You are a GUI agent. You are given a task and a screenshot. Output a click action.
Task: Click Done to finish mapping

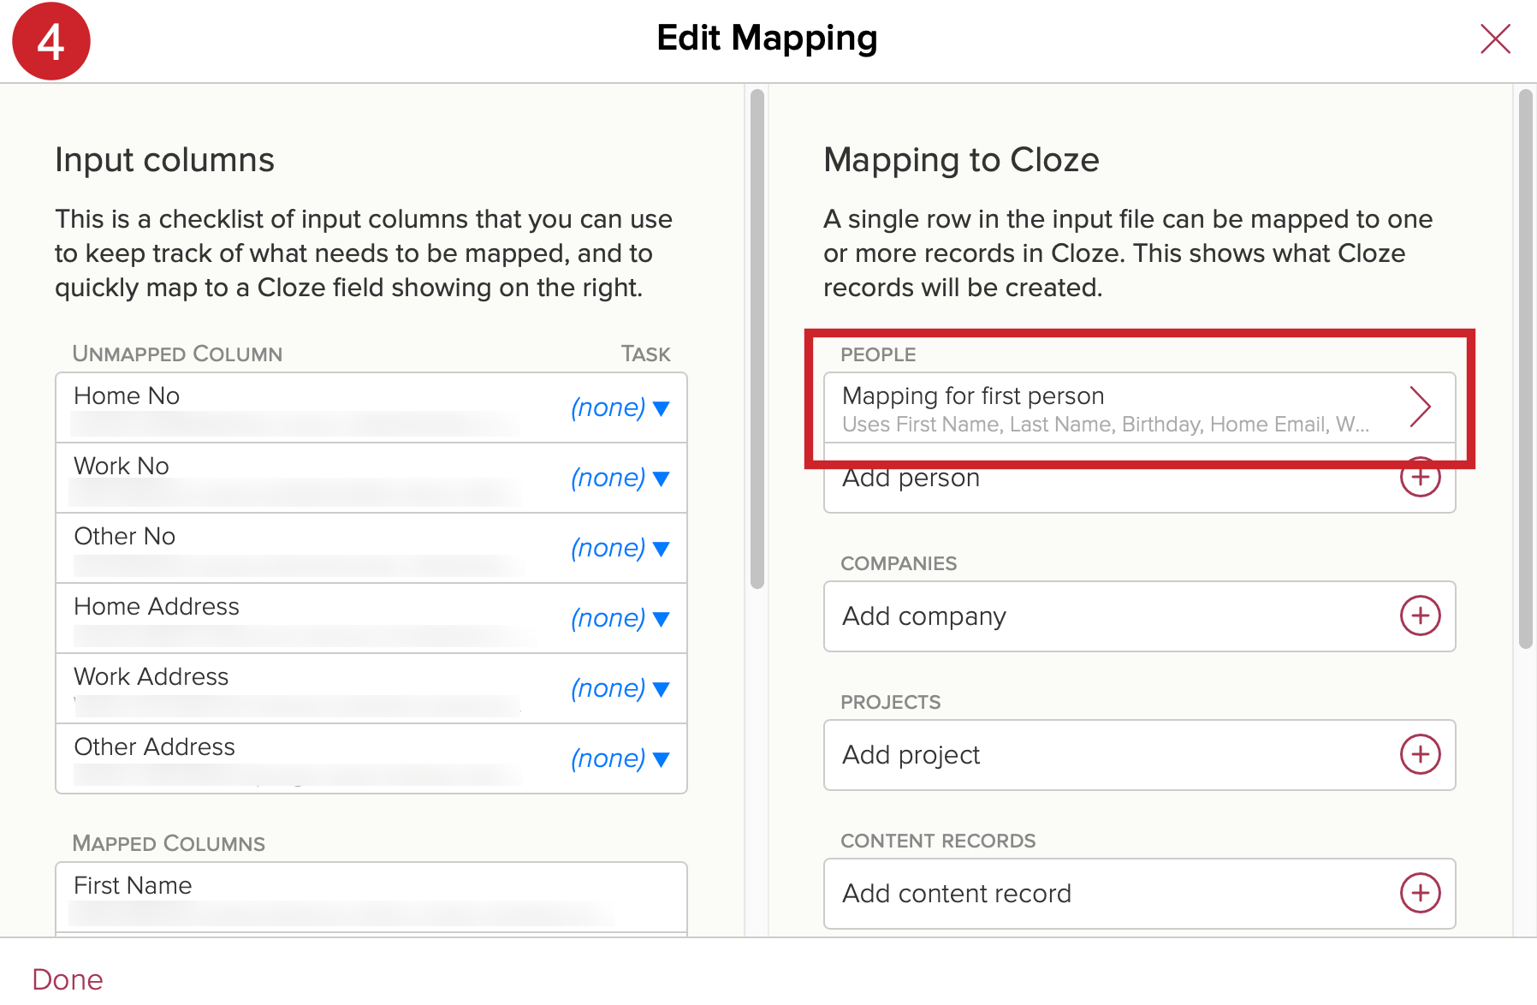pyautogui.click(x=68, y=979)
